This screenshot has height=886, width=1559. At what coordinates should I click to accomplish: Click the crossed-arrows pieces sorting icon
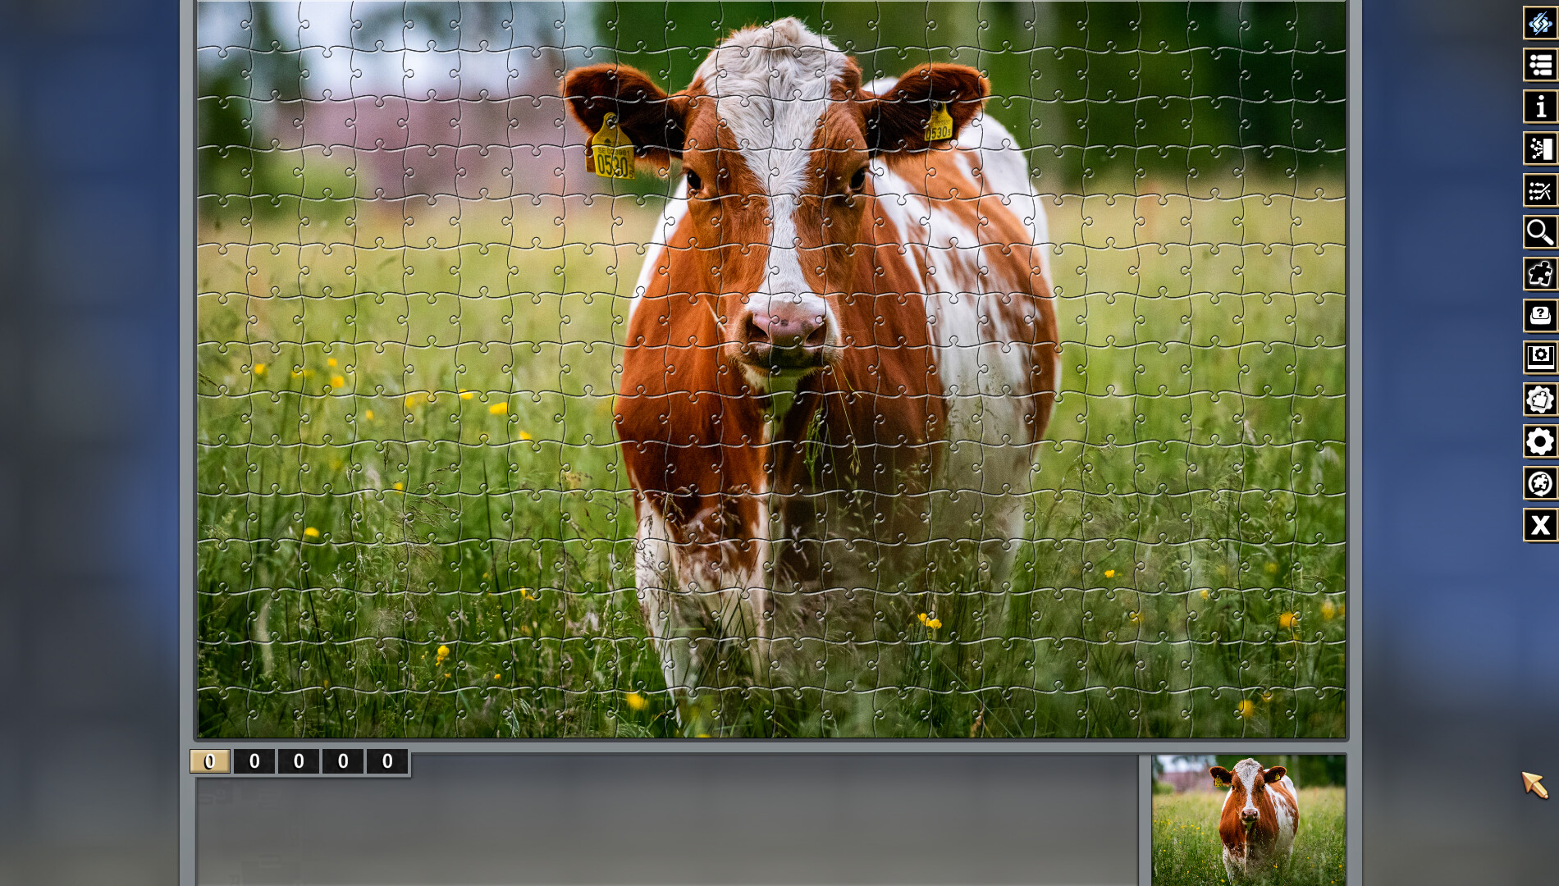1539,190
